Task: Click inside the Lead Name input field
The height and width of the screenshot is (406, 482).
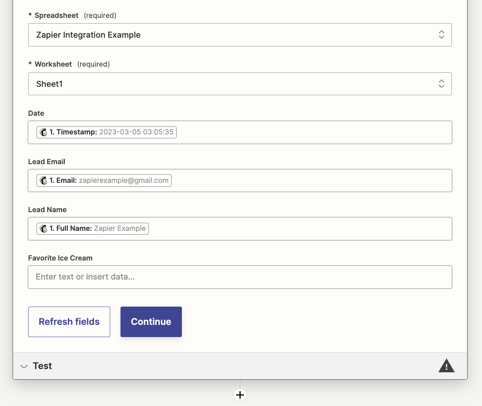Action: pyautogui.click(x=240, y=229)
